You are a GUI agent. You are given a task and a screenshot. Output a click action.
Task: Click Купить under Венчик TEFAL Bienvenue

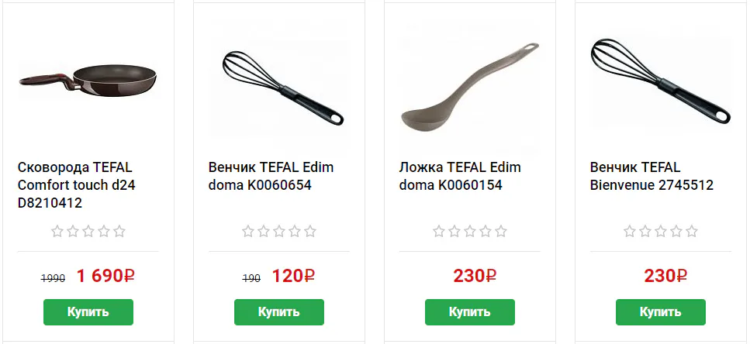click(x=661, y=312)
